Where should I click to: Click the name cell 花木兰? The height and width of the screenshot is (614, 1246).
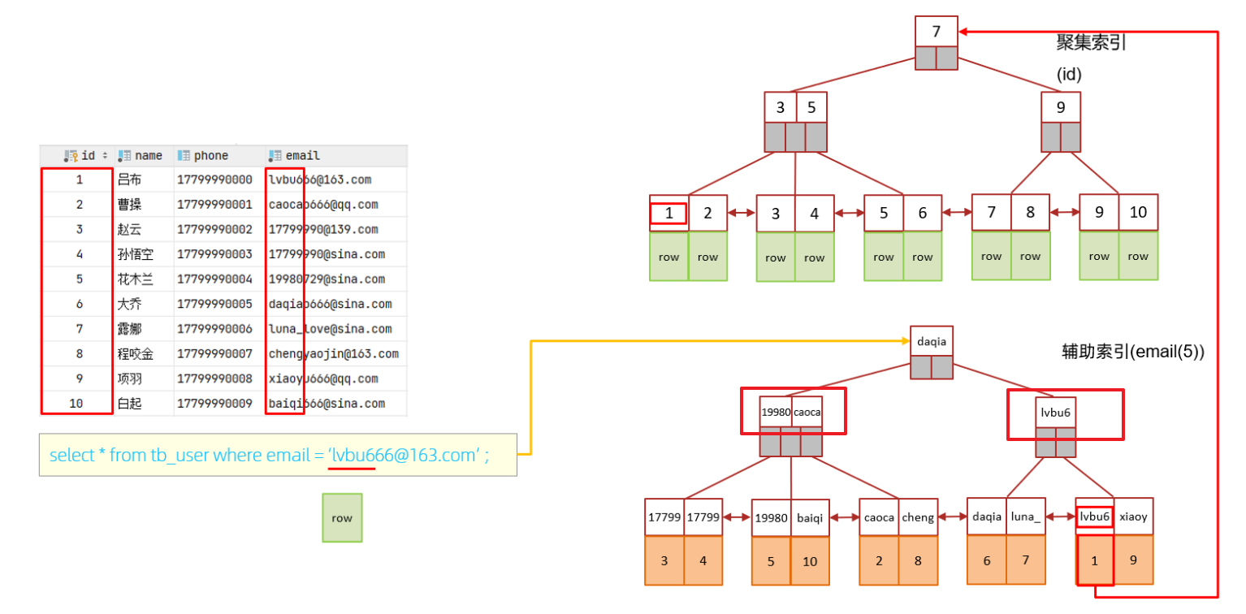click(136, 279)
